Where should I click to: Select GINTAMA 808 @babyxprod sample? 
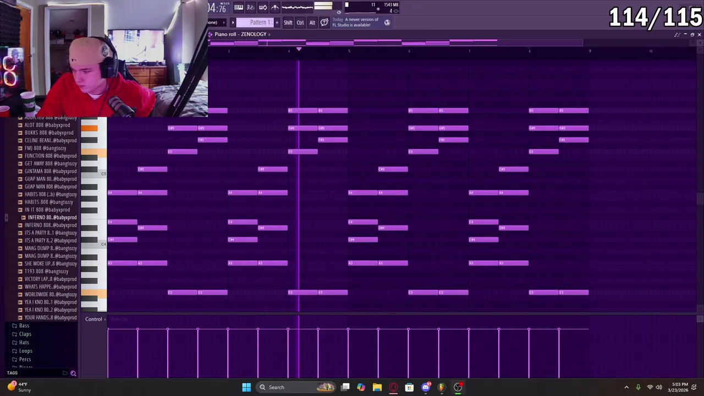(51, 171)
